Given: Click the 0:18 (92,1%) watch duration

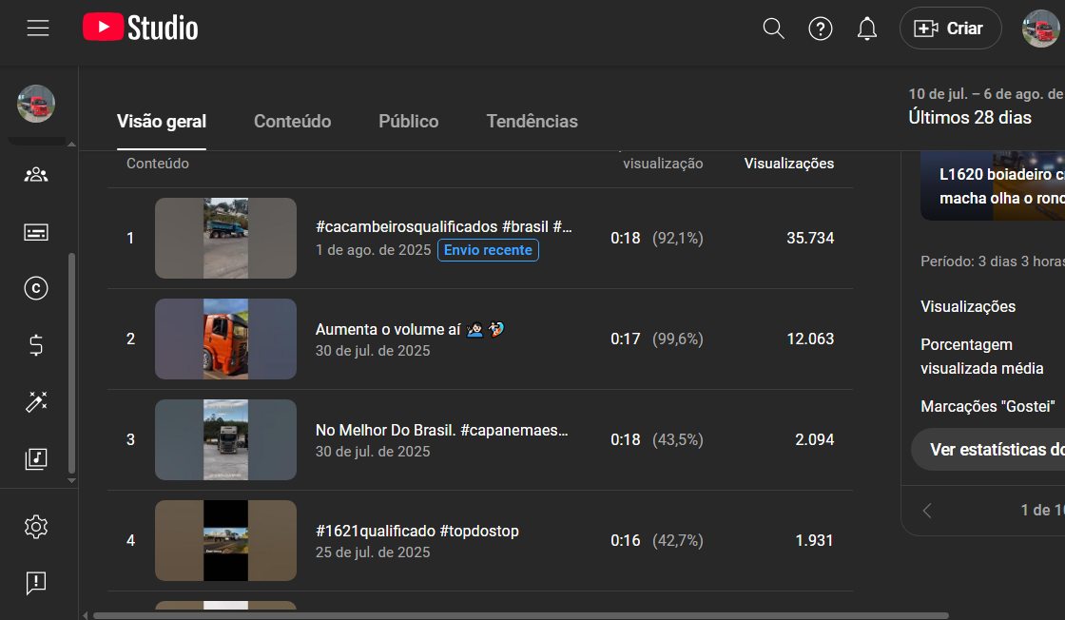Looking at the screenshot, I should (657, 239).
